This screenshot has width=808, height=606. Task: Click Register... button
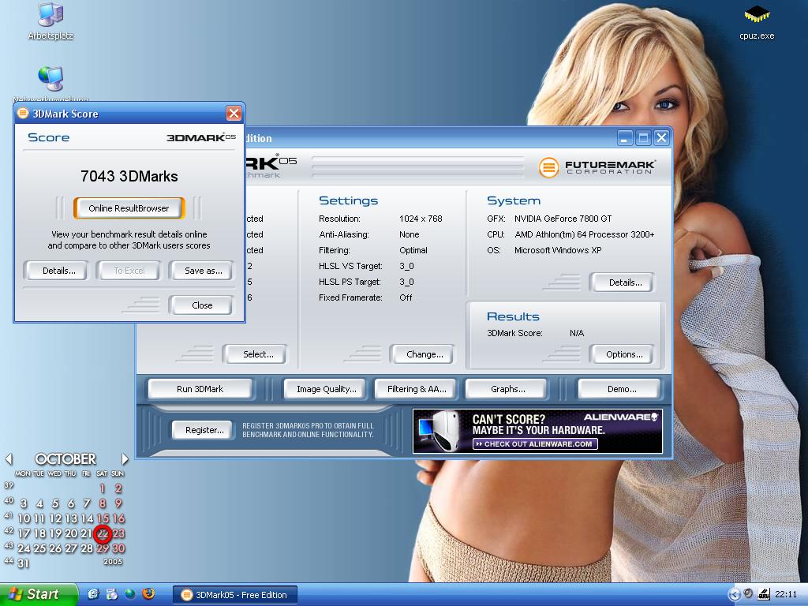204,430
